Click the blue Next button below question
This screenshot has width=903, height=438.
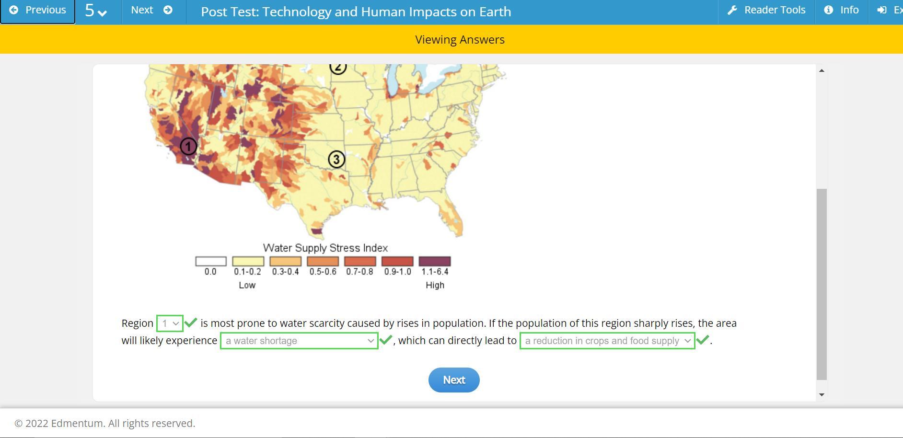(454, 380)
